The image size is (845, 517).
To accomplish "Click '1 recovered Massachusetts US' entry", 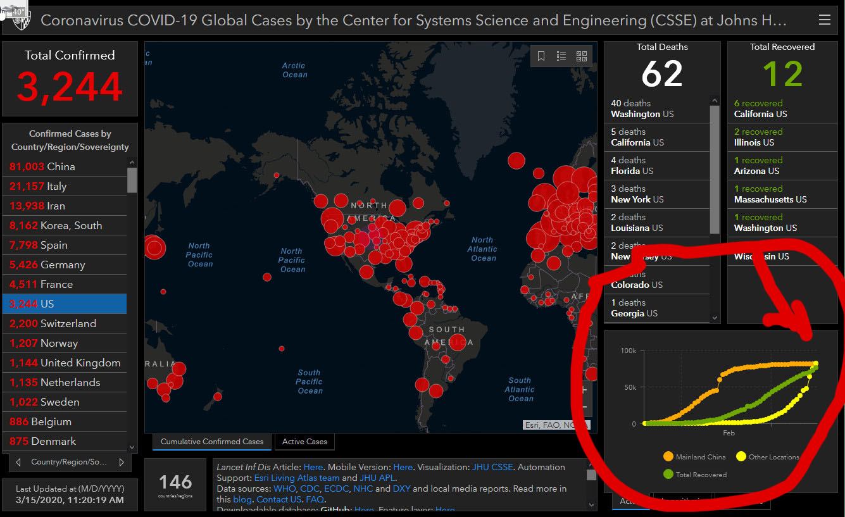I will (782, 194).
